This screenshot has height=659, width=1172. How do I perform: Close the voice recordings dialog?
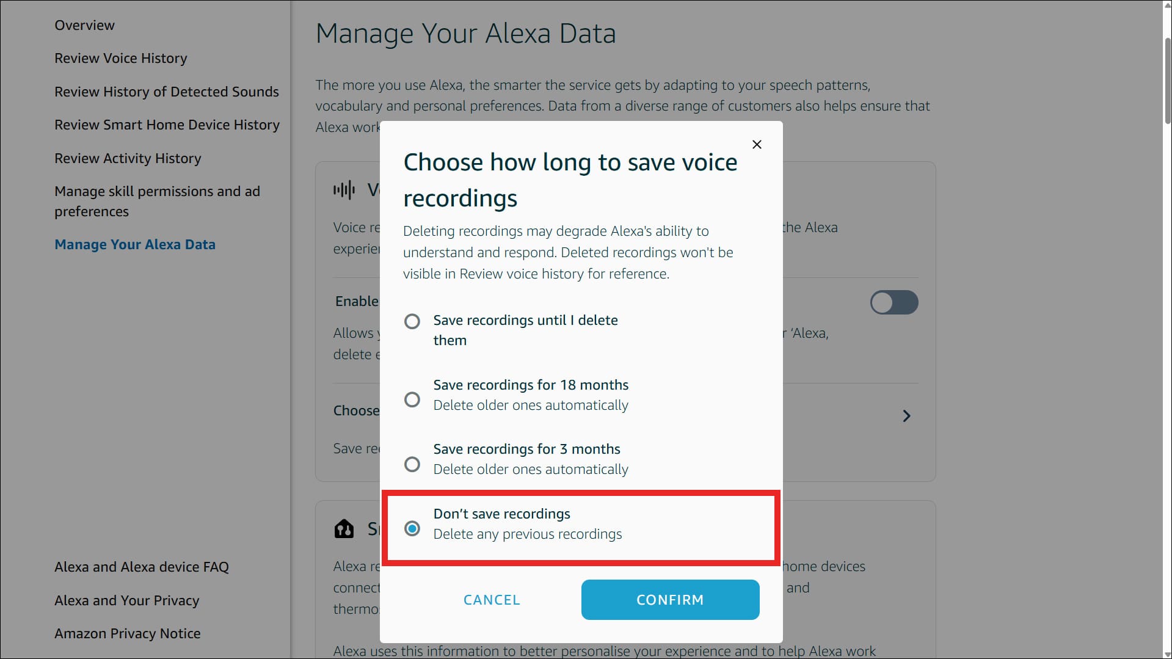click(757, 145)
